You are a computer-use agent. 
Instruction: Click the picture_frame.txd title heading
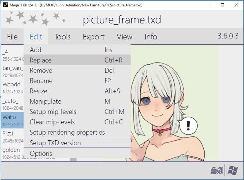pos(122,20)
